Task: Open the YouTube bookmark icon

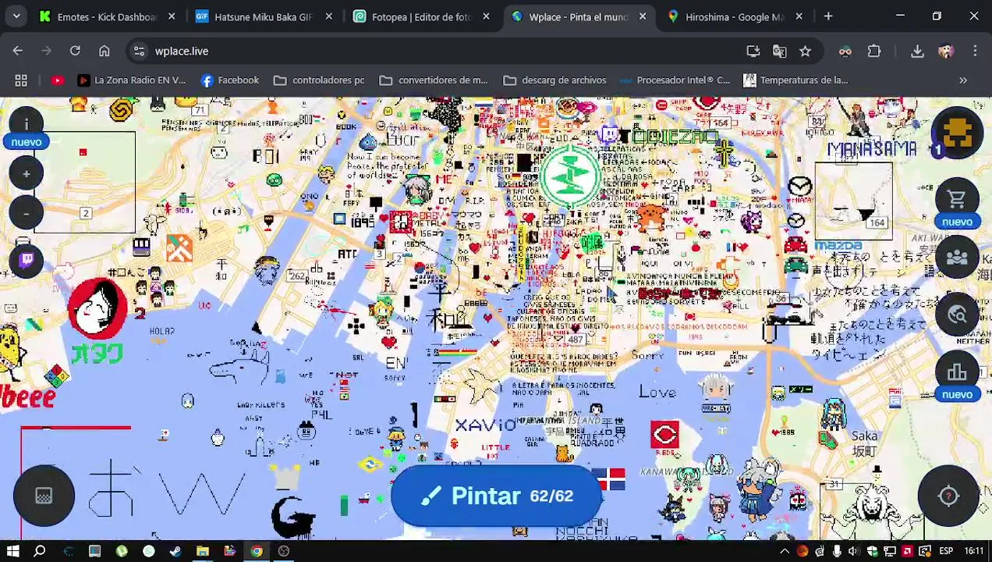Action: [57, 80]
